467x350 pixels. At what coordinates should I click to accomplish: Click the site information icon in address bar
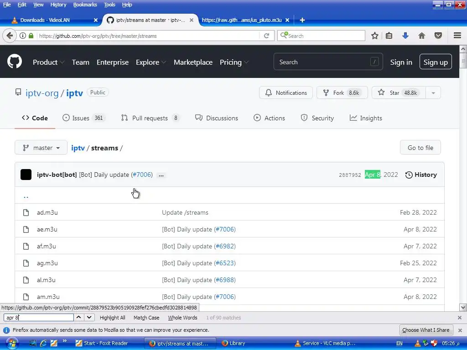(23, 36)
